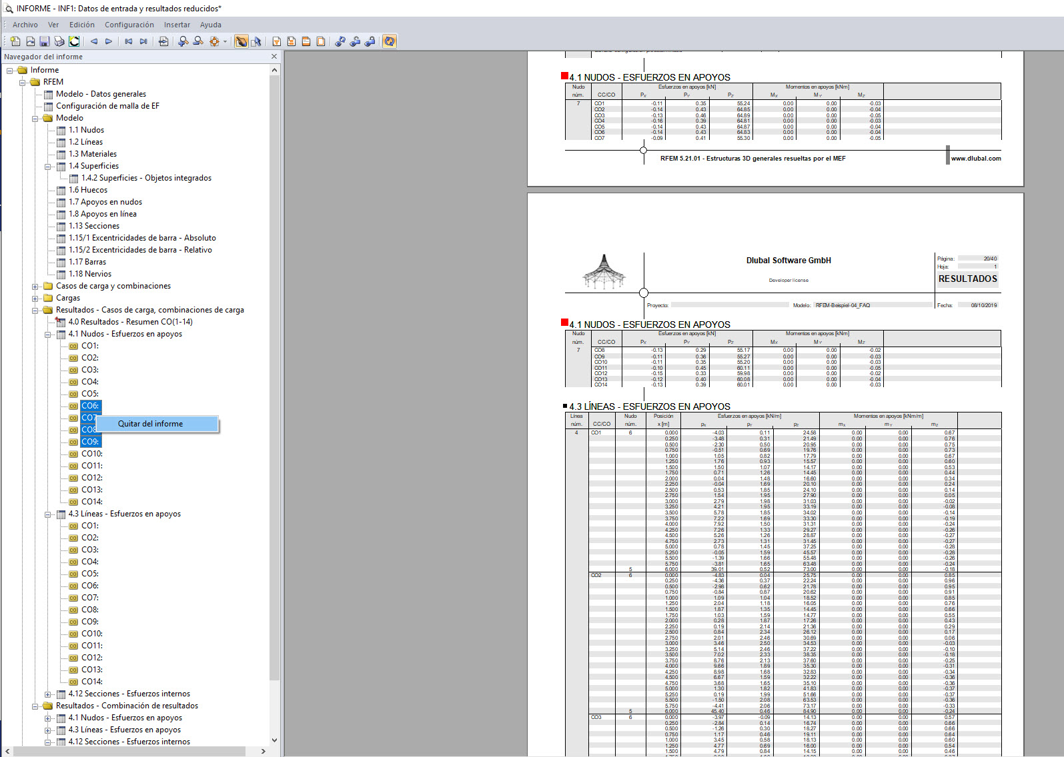The image size is (1064, 757).
Task: Zoom out with the magnifier minus icon
Action: pyautogui.click(x=198, y=41)
